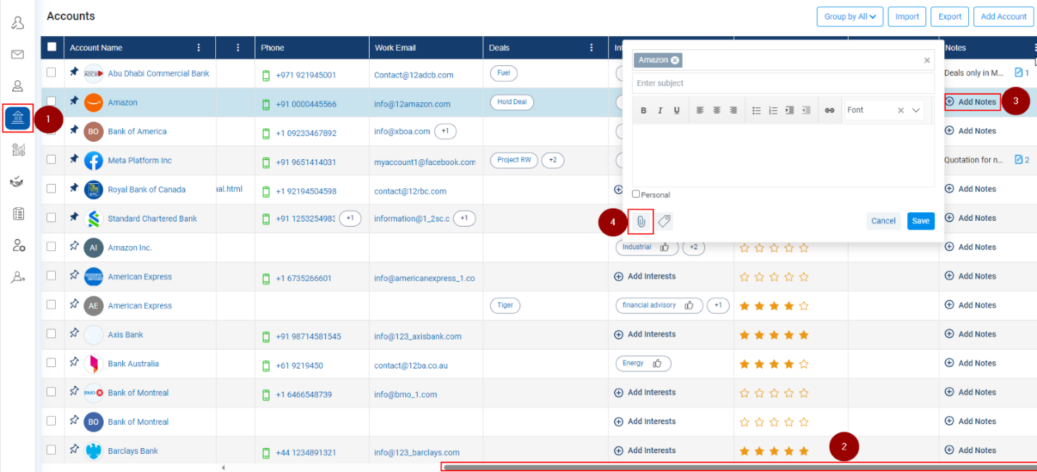The width and height of the screenshot is (1037, 472).
Task: Open the clipboard tasks icon in the sidebar
Action: (18, 214)
